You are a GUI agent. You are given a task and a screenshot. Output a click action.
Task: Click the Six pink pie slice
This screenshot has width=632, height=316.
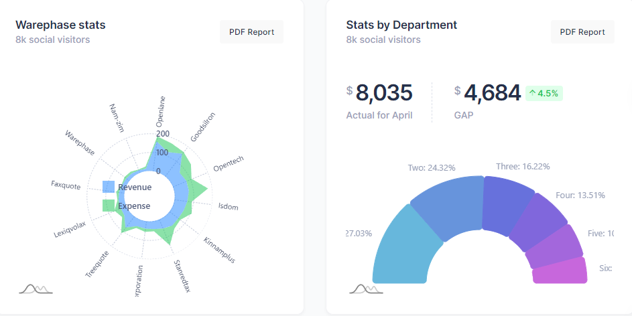pos(560,273)
